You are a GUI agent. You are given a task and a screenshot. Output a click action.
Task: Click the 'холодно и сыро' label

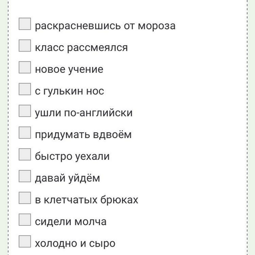75,244
